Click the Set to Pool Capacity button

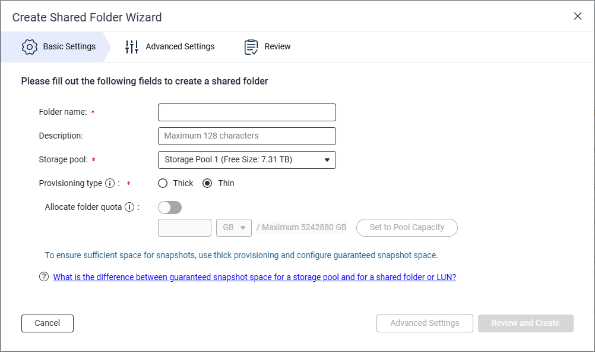[x=407, y=228]
